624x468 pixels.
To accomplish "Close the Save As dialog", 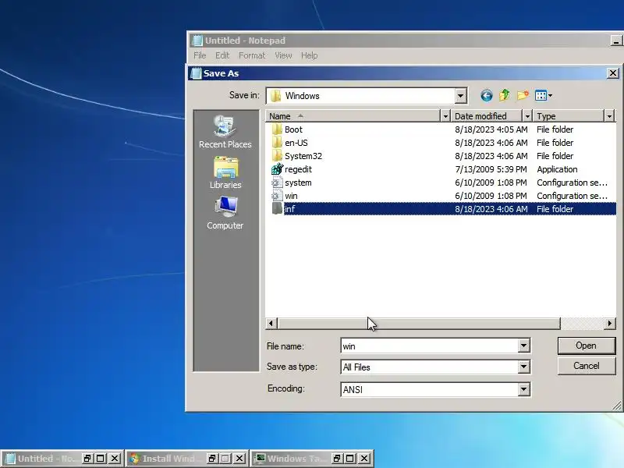I will click(x=613, y=73).
